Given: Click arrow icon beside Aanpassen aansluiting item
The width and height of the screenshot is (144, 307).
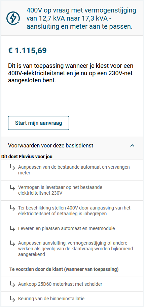Looking at the screenshot, I should (12, 243).
